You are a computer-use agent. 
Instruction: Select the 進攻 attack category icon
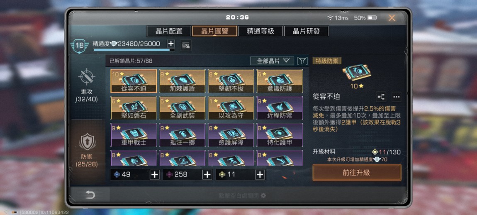click(x=87, y=76)
